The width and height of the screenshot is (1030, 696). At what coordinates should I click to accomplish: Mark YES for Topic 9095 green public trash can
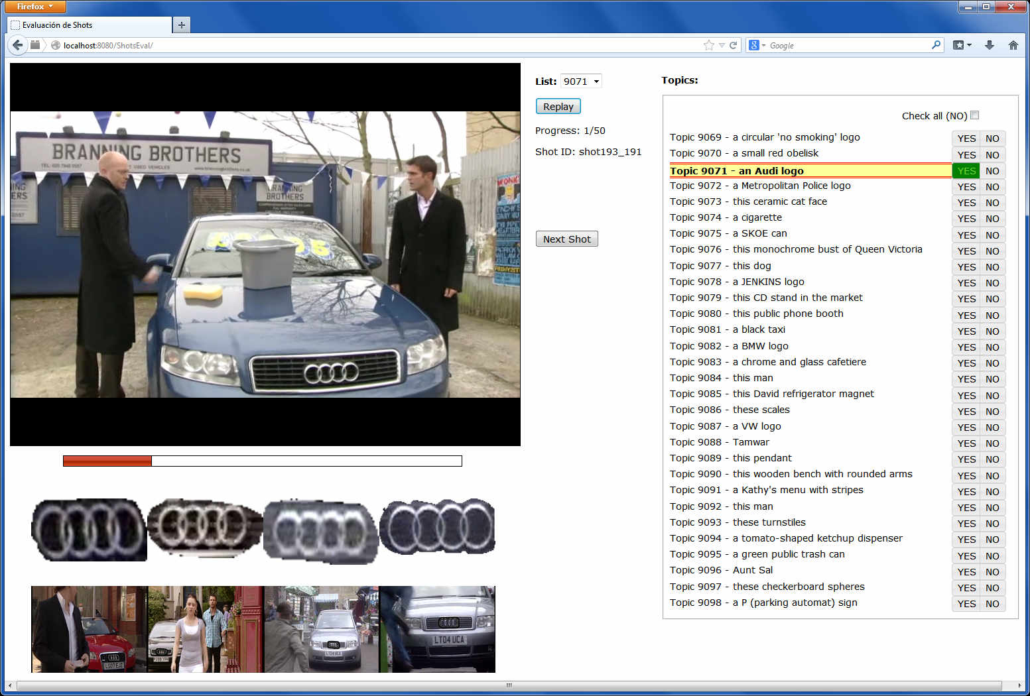[x=966, y=556]
